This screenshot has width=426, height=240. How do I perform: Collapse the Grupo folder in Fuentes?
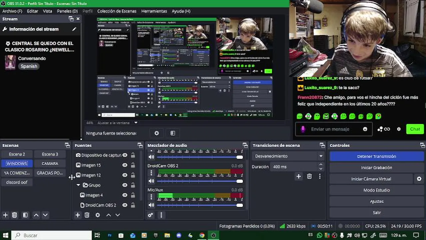click(78, 185)
